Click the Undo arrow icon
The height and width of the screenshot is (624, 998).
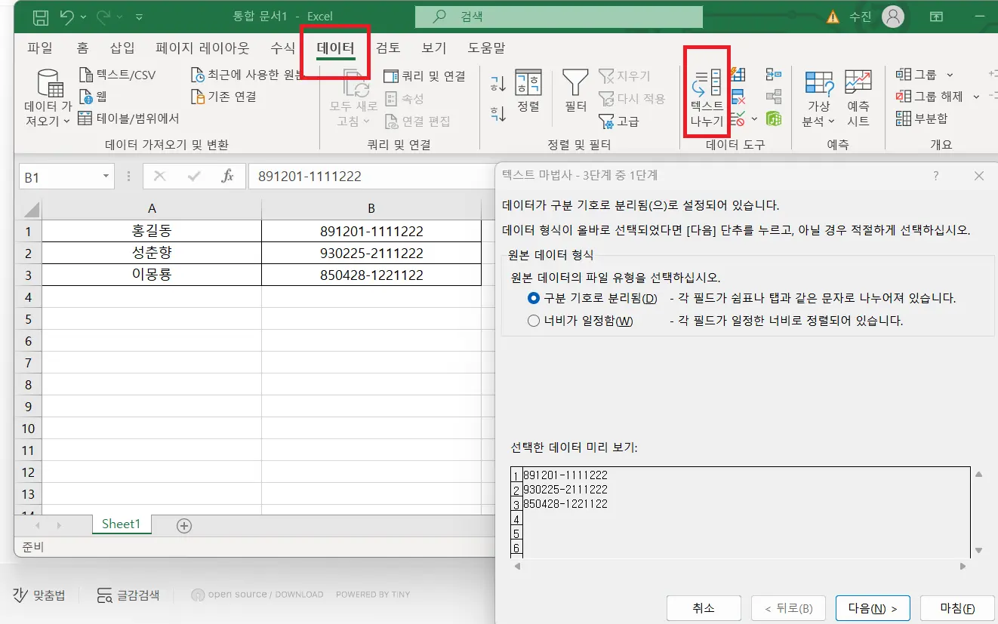point(66,16)
